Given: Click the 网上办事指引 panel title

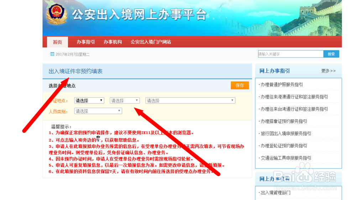Looking at the screenshot, I should (x=274, y=71).
